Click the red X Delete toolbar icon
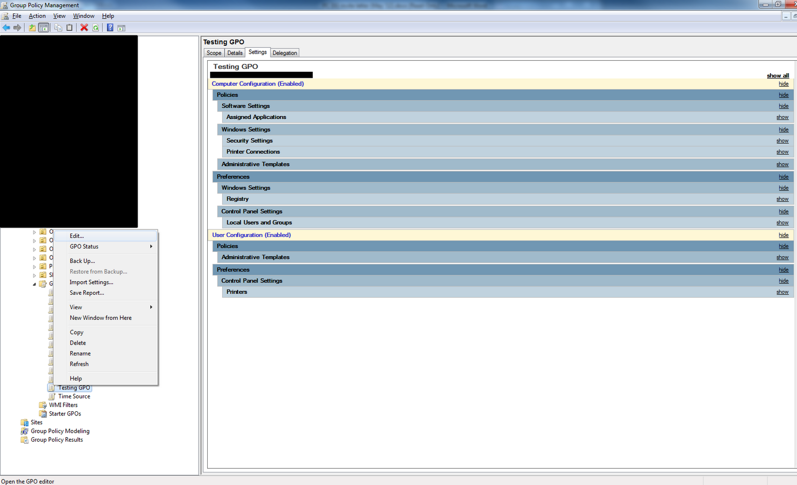The width and height of the screenshot is (797, 485). (83, 27)
